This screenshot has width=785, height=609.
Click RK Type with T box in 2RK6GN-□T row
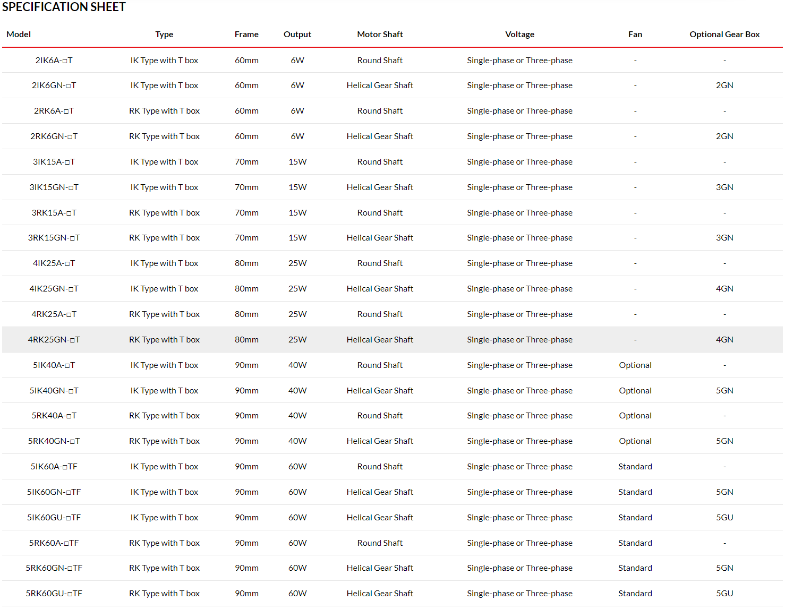tap(164, 136)
